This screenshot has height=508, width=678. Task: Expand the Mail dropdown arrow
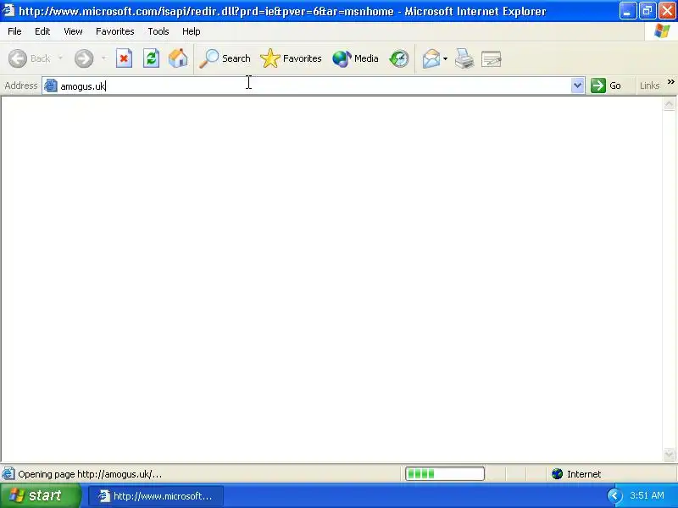[x=446, y=58]
